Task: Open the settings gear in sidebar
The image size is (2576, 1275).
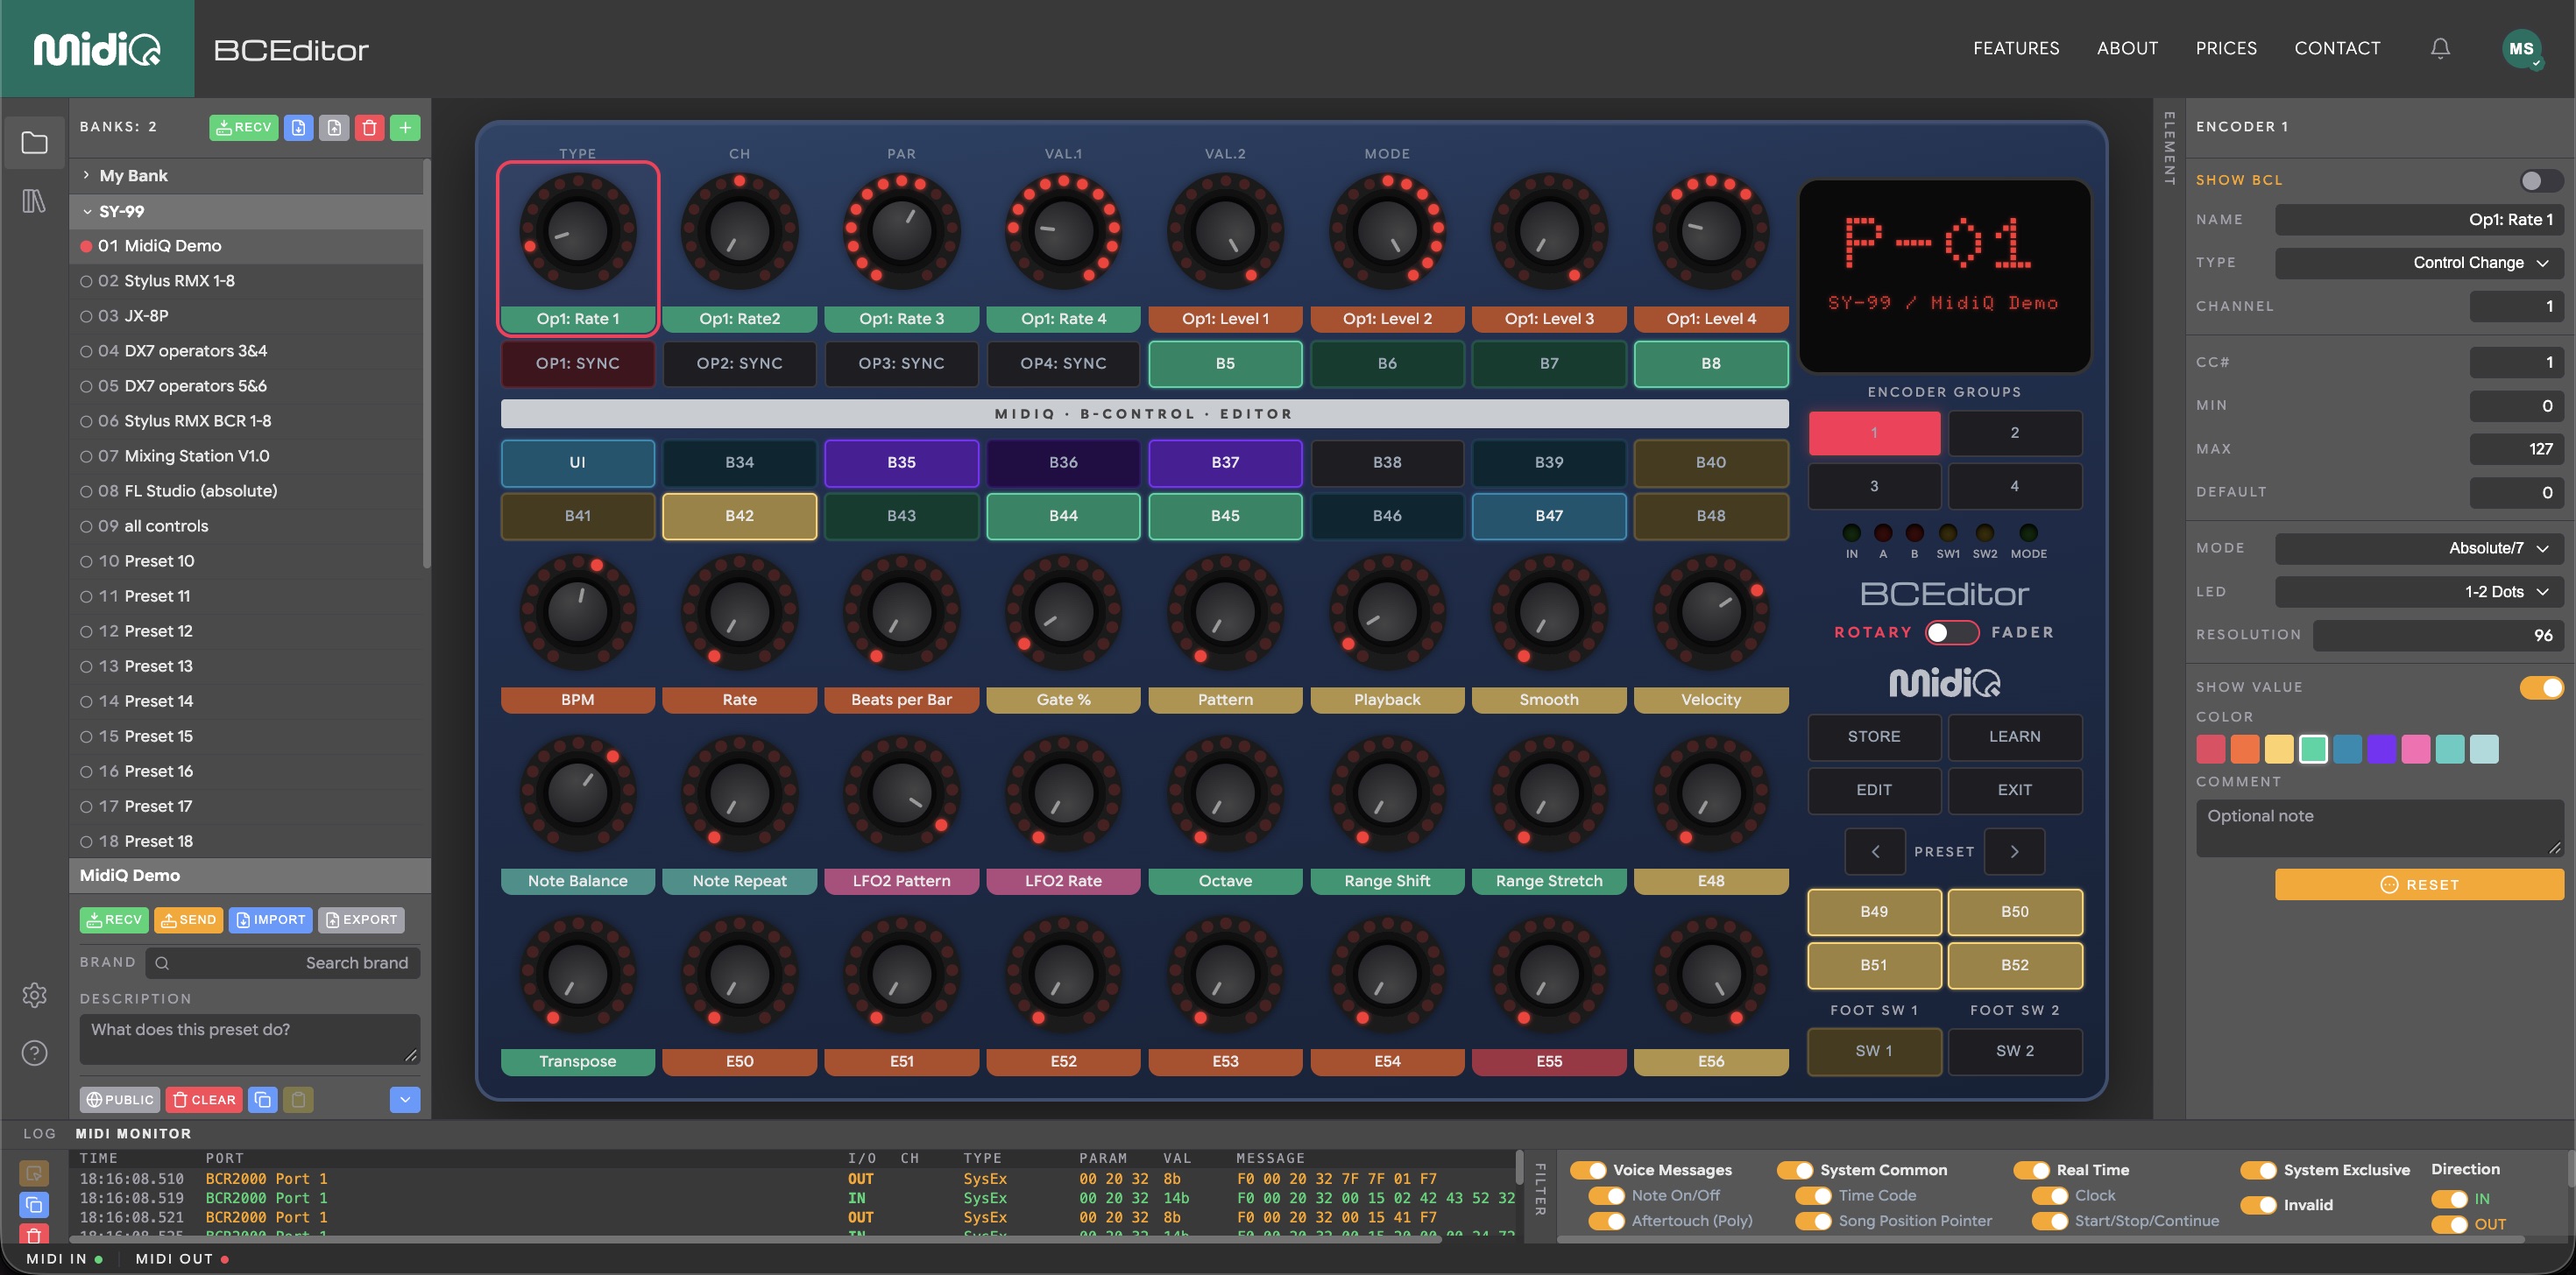Action: (34, 996)
